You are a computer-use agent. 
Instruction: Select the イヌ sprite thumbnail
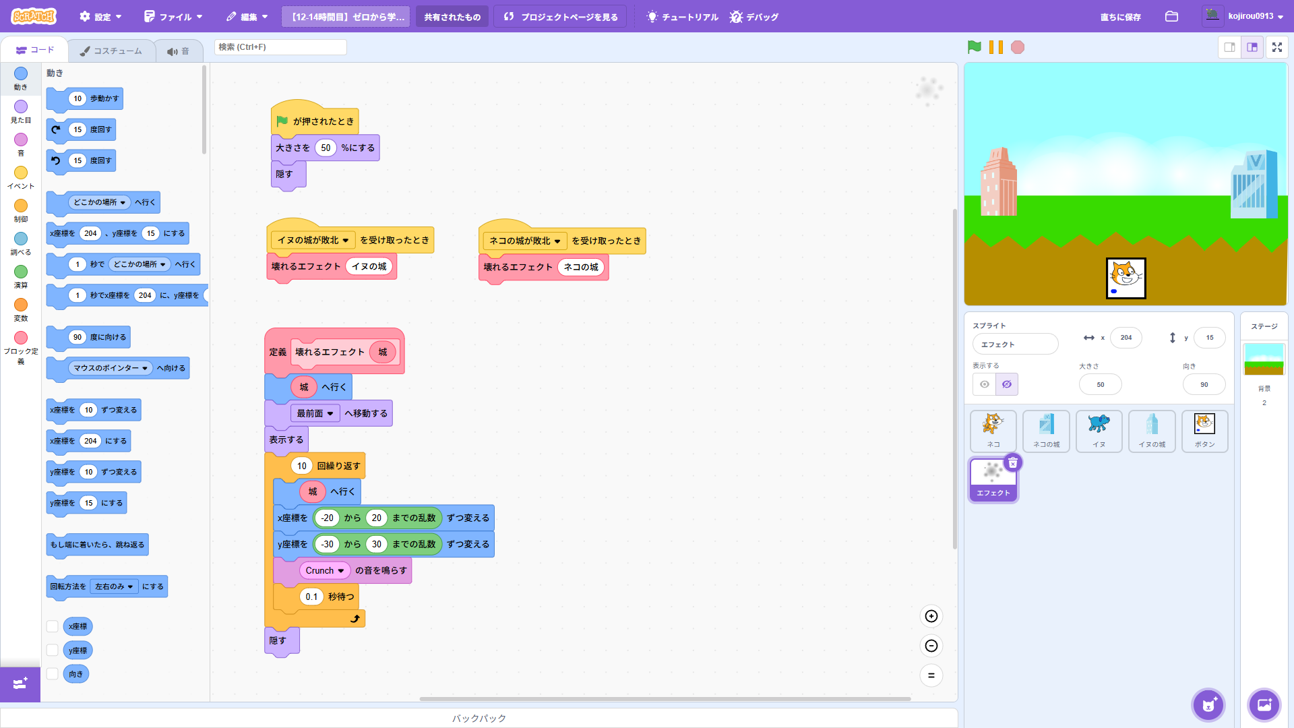tap(1099, 430)
